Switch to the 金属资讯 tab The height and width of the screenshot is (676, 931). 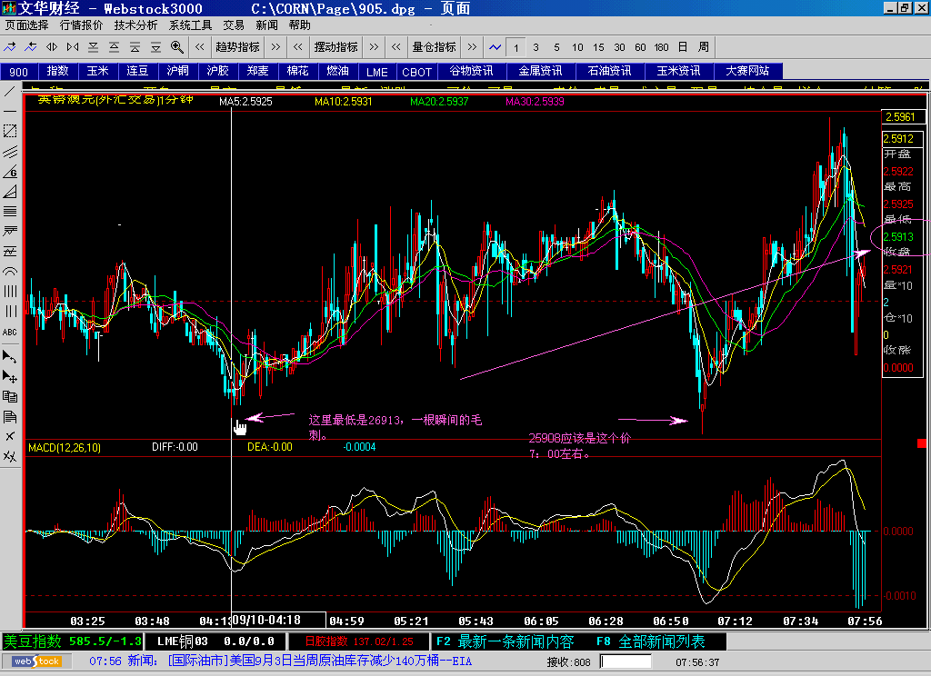point(540,71)
